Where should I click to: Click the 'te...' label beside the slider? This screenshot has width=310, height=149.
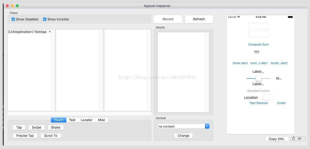(x=279, y=78)
